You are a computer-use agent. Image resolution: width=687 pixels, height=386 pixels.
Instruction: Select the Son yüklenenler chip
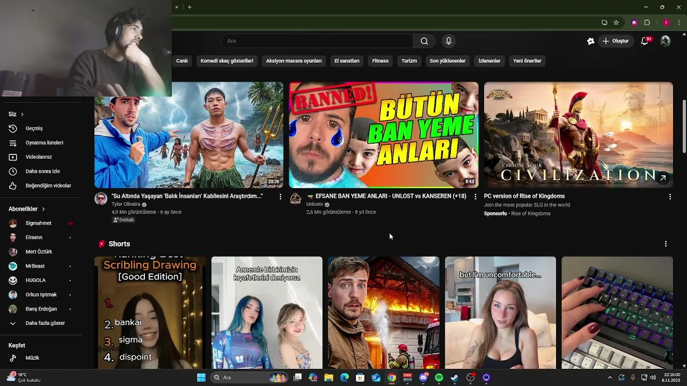point(448,61)
